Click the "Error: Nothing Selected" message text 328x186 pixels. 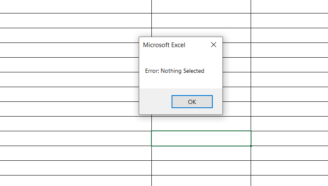pyautogui.click(x=175, y=71)
